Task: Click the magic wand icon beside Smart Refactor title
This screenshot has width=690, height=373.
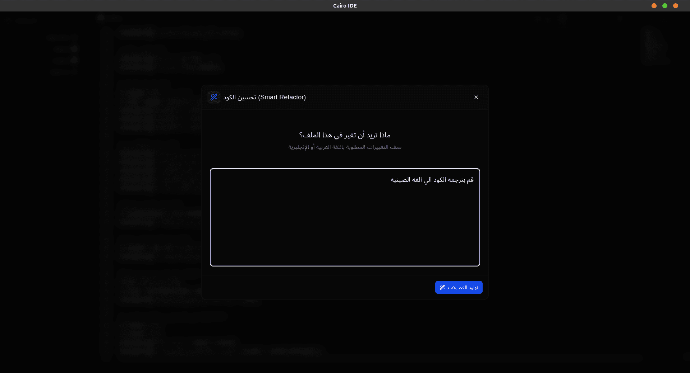Action: pos(214,97)
